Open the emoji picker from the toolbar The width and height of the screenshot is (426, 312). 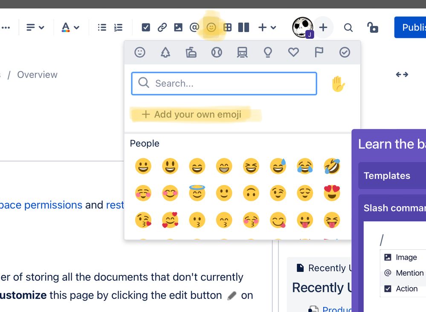(211, 27)
